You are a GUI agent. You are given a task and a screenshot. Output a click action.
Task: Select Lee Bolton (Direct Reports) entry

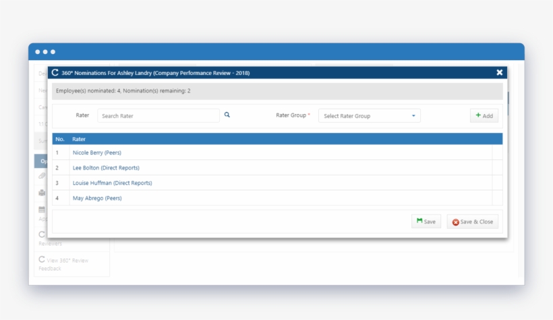tap(105, 167)
